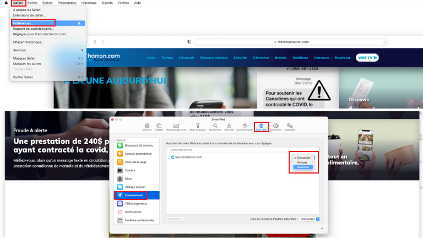
Task: Select Zoom de la page in sidebar
Action: pos(137,162)
